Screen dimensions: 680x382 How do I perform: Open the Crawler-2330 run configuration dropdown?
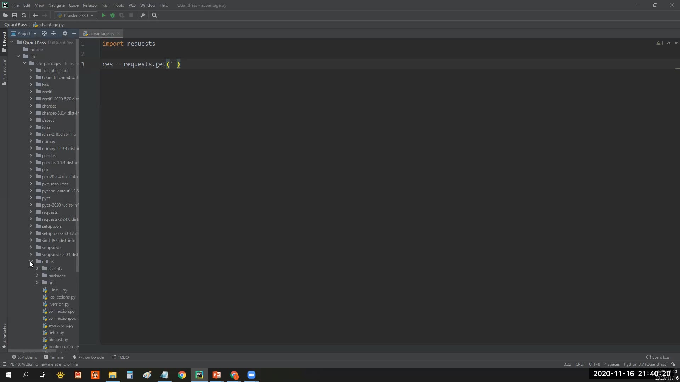click(75, 15)
